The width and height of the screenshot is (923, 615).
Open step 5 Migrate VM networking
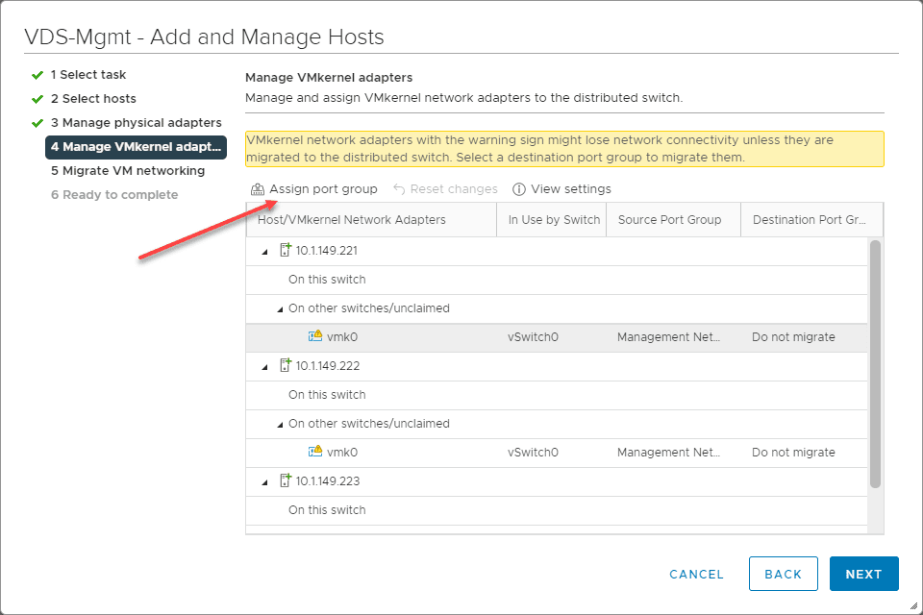pyautogui.click(x=128, y=171)
